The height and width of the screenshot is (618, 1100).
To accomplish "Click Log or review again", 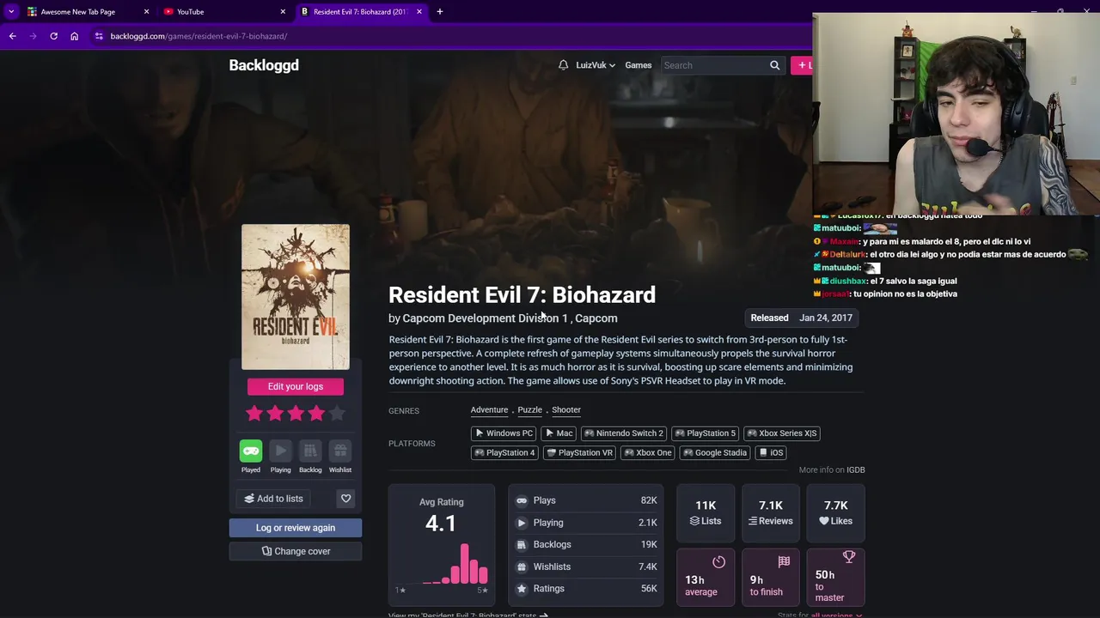I will pos(296,528).
